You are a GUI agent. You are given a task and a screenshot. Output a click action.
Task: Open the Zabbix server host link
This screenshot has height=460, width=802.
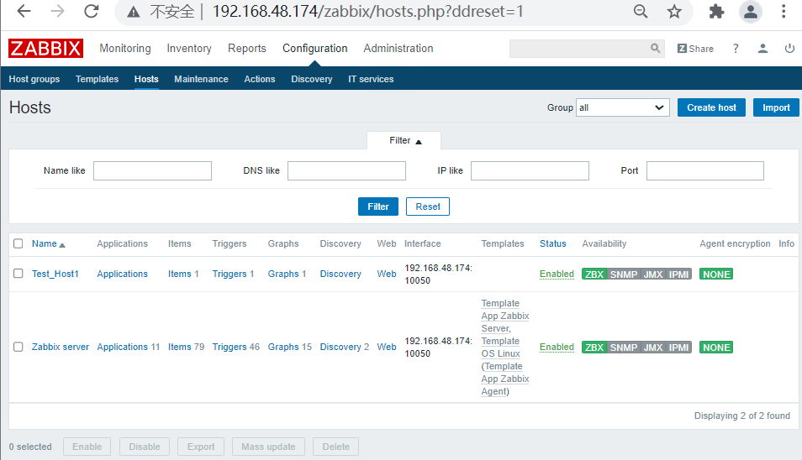pyautogui.click(x=61, y=347)
